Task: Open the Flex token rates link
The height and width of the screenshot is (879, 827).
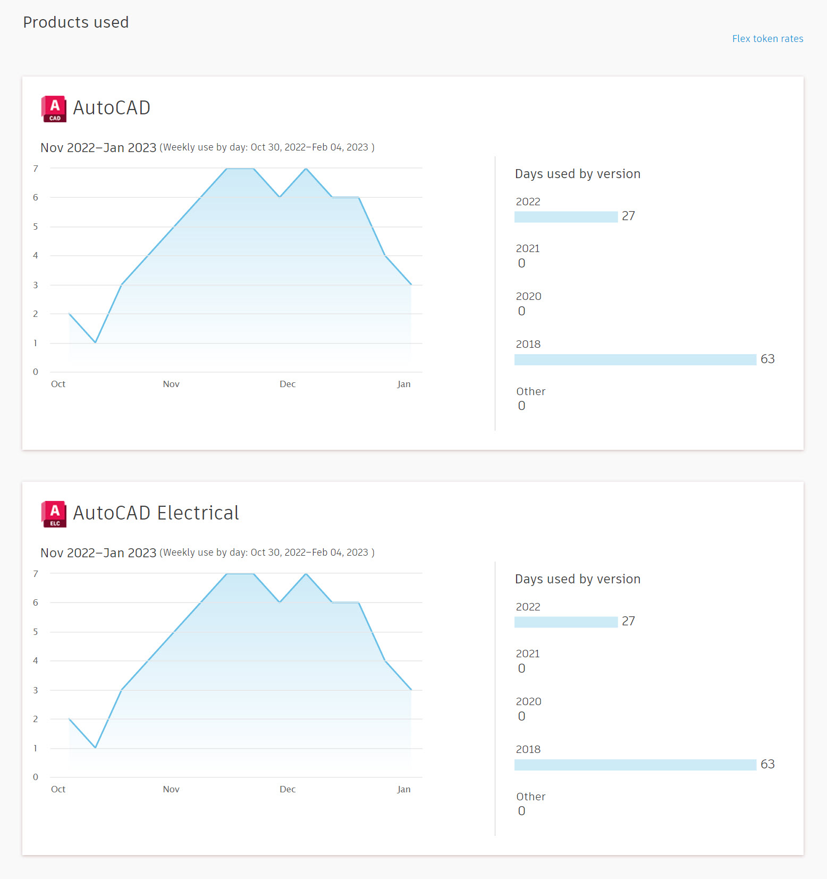Action: 767,39
